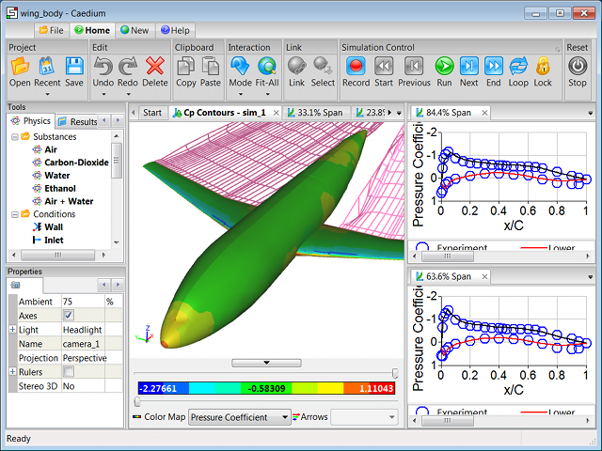Stop and reset the simulation

pyautogui.click(x=578, y=71)
